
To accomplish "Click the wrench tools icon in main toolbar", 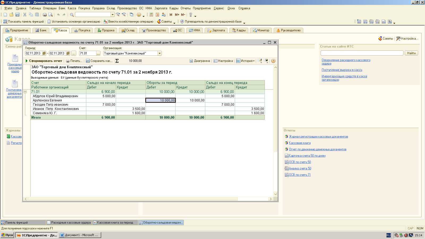I will click(x=191, y=15).
